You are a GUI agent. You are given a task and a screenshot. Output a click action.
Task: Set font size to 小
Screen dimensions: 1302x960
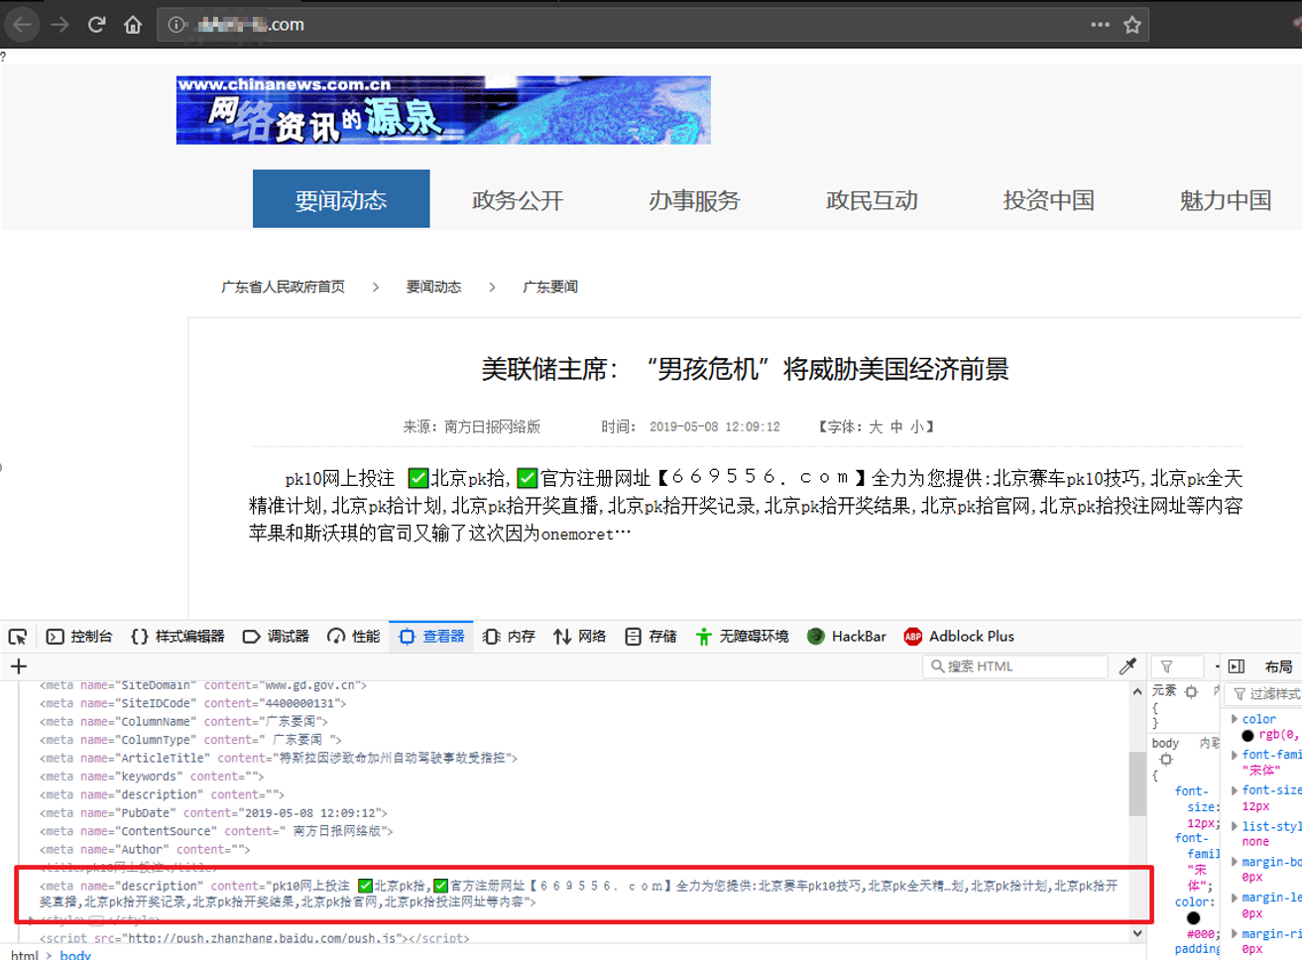tap(917, 426)
